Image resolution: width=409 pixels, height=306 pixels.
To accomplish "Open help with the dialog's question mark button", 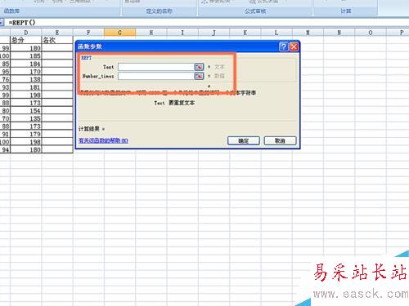I will (x=284, y=47).
